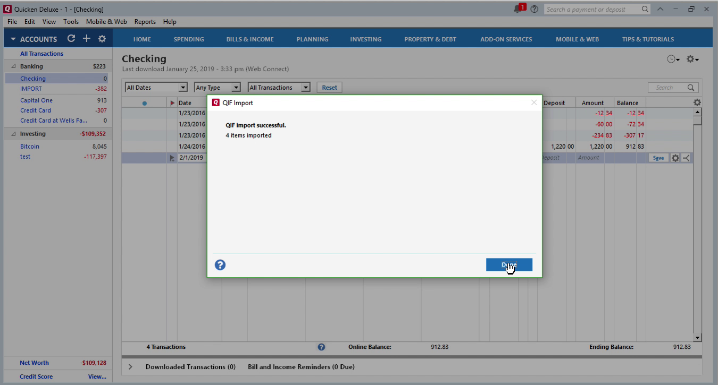The height and width of the screenshot is (385, 718).
Task: Close the QIF Import dialog with X
Action: tap(534, 102)
